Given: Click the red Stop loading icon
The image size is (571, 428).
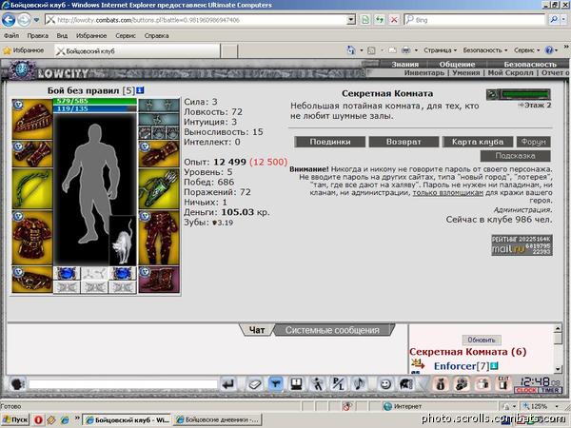Looking at the screenshot, I should [394, 20].
